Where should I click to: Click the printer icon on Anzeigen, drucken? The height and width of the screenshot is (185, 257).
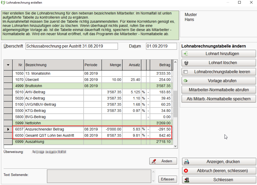(187, 162)
